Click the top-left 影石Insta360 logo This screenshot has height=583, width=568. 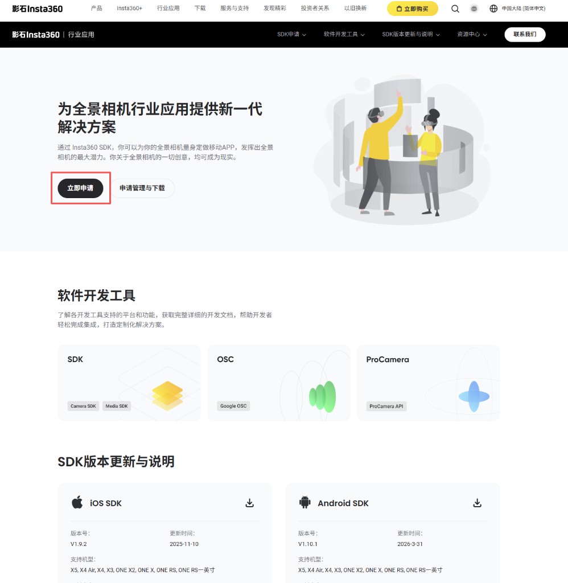37,9
